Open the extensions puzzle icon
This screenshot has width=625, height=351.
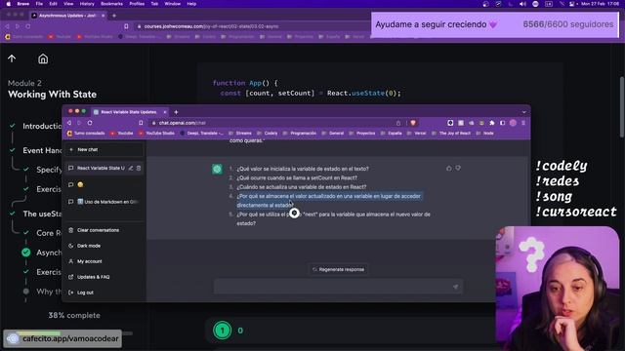tap(492, 123)
